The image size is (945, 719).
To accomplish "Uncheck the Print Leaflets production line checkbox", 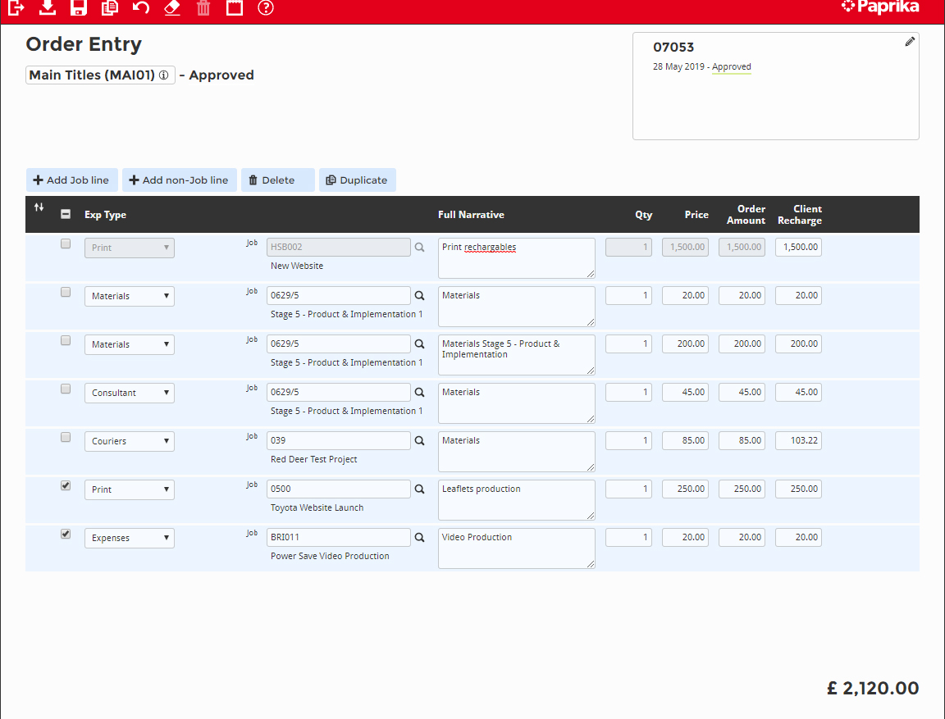I will (66, 485).
